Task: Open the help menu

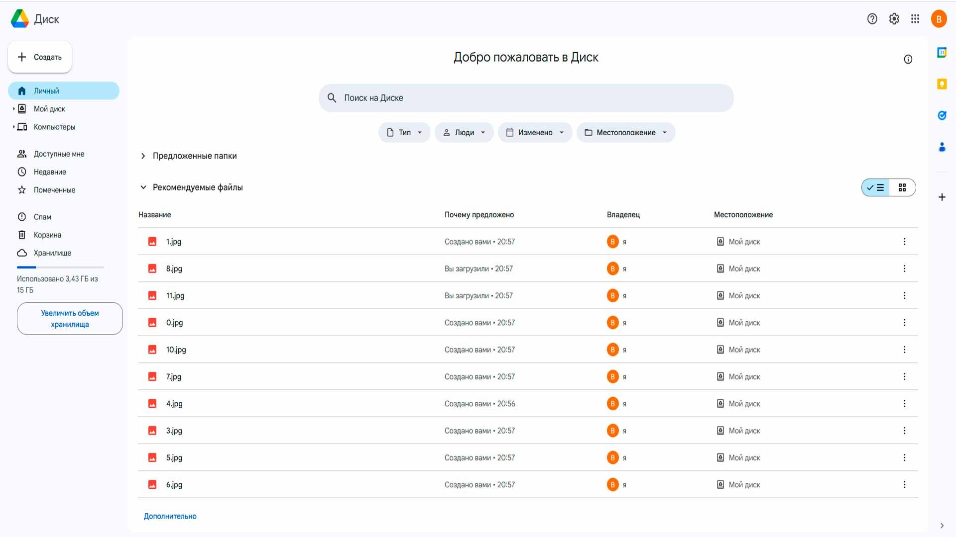Action: pos(872,19)
